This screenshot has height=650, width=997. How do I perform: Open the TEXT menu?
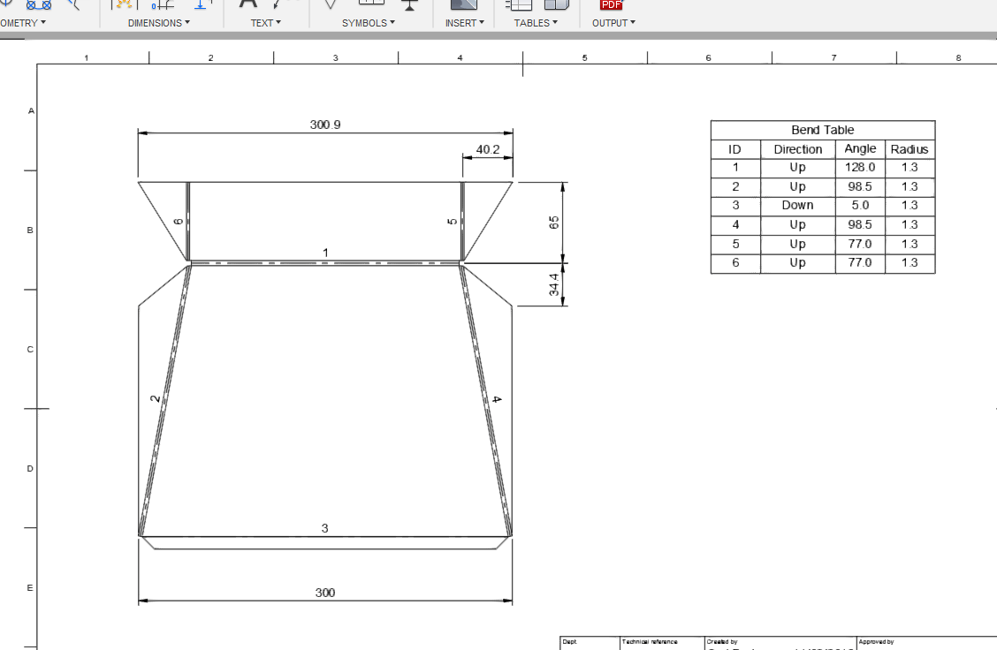coord(266,23)
